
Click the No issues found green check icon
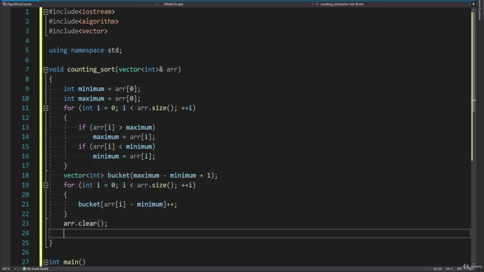[24, 269]
